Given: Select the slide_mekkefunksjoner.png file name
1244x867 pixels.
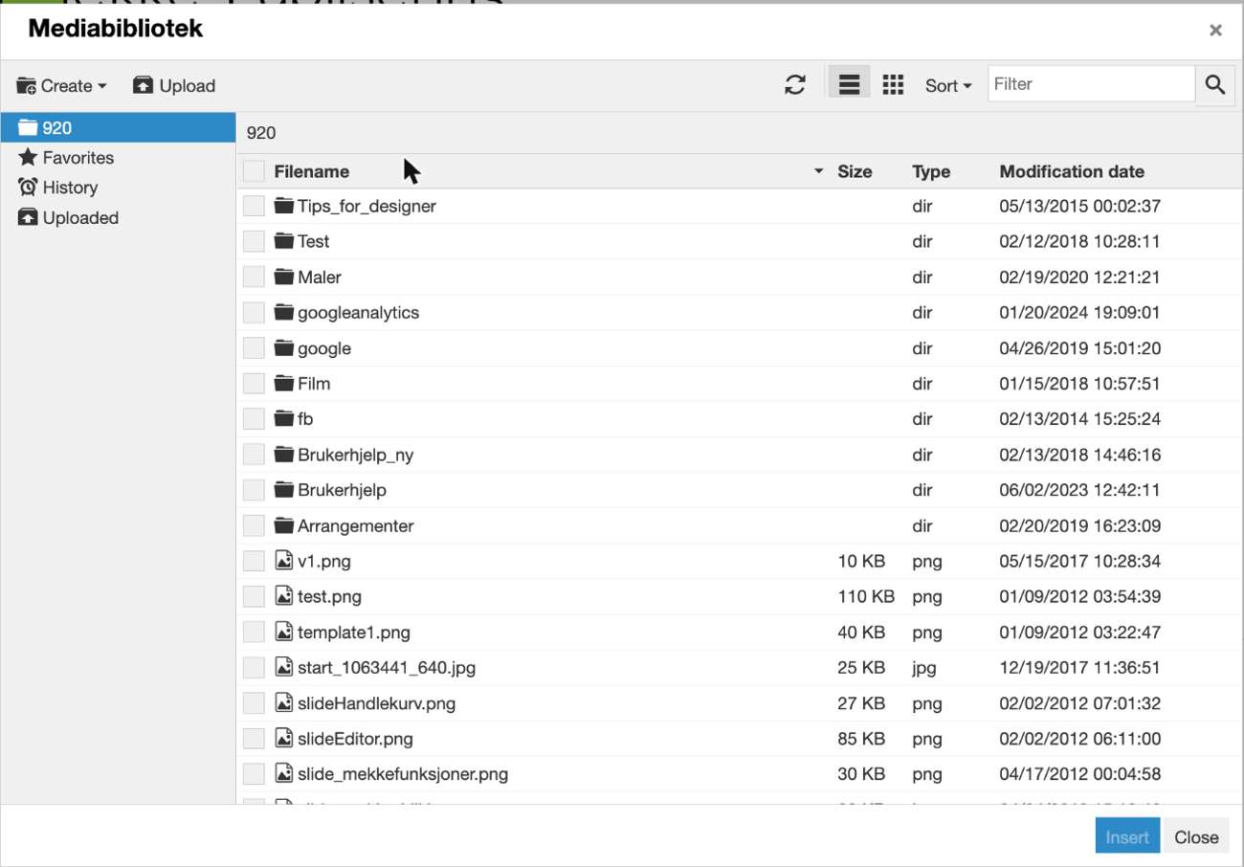Looking at the screenshot, I should click(x=403, y=774).
